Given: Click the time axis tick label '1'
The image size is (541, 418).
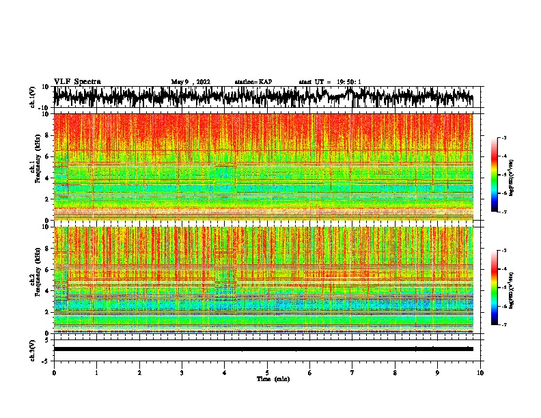Looking at the screenshot, I should click(96, 373).
